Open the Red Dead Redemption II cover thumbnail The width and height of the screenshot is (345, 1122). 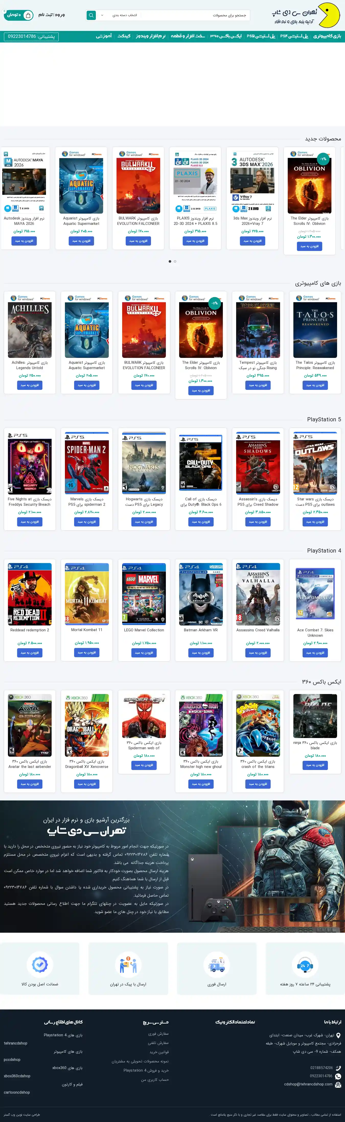point(30,594)
